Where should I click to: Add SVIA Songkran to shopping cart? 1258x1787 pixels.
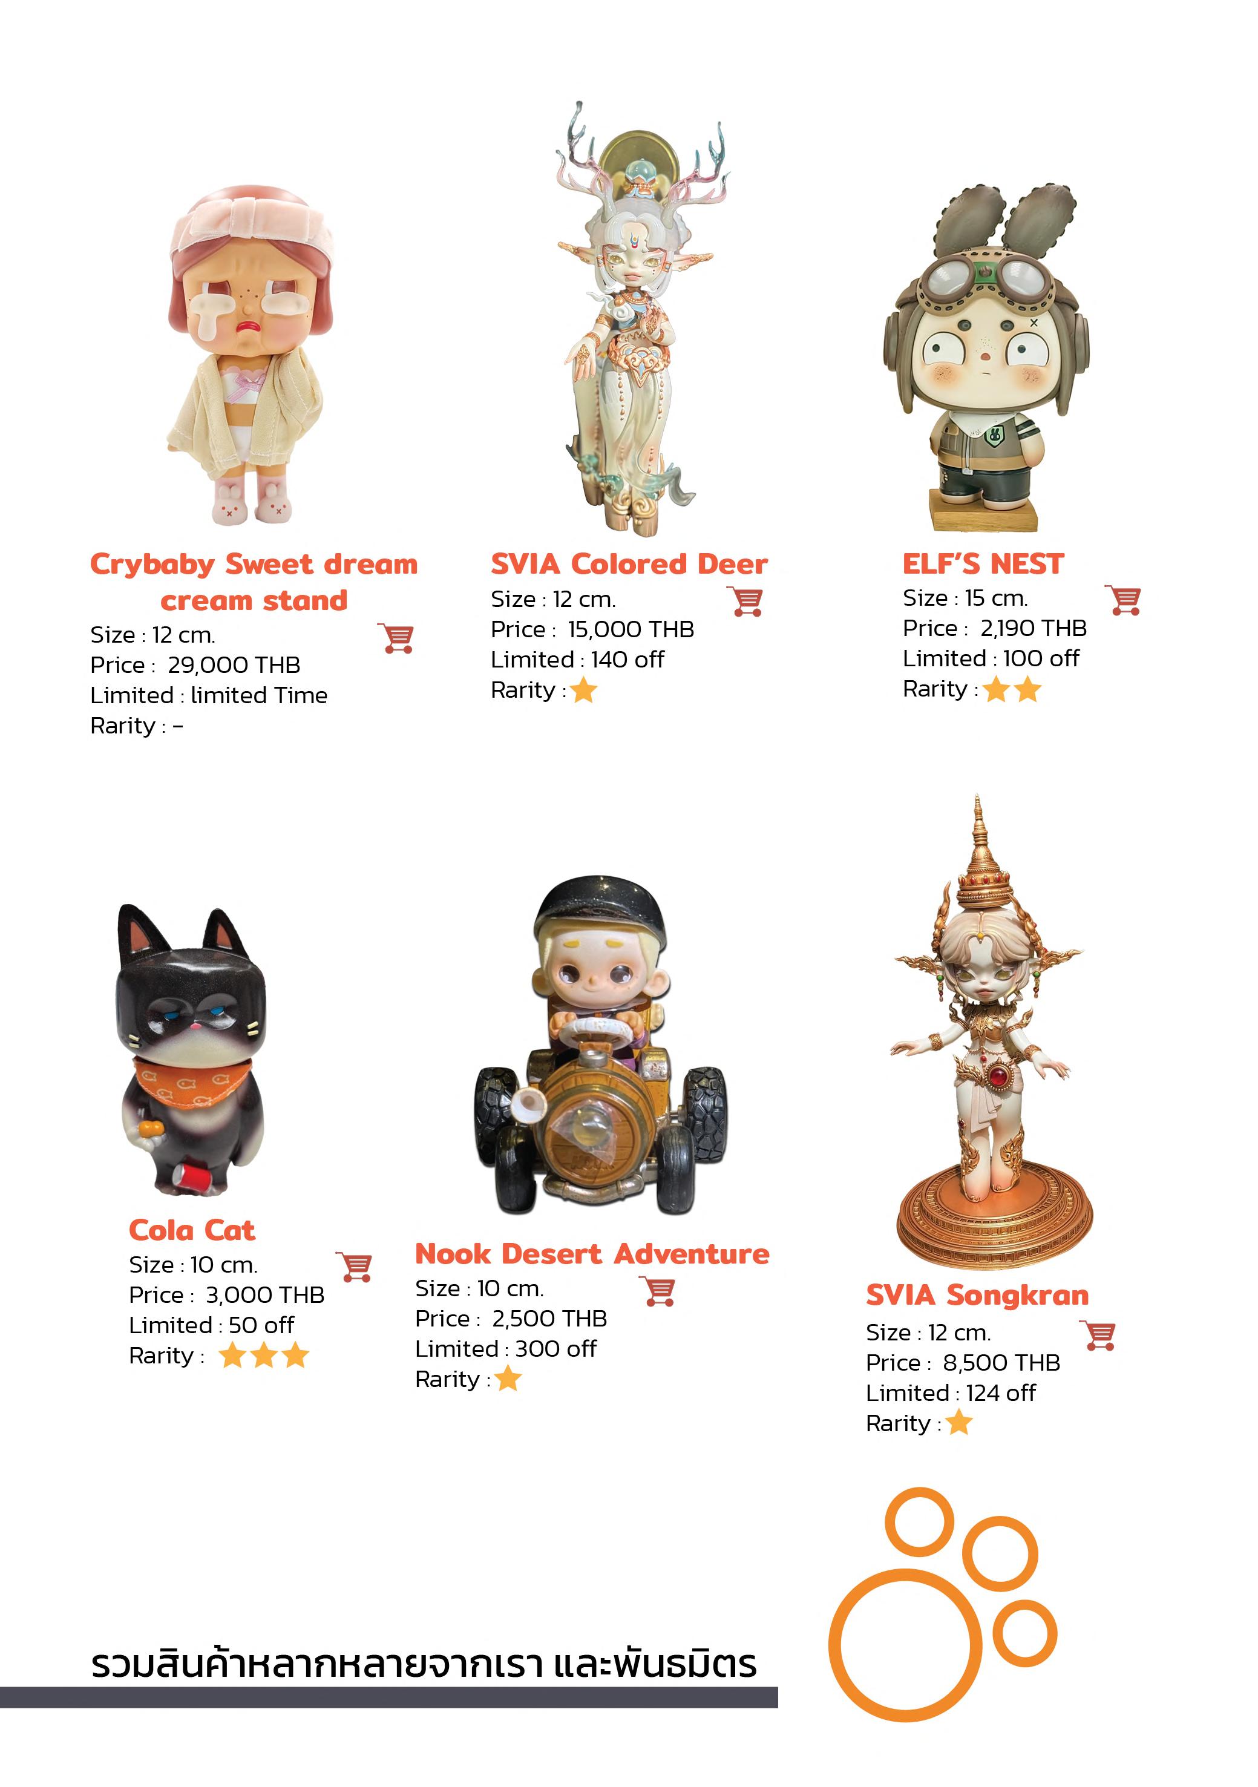pos(1099,1335)
